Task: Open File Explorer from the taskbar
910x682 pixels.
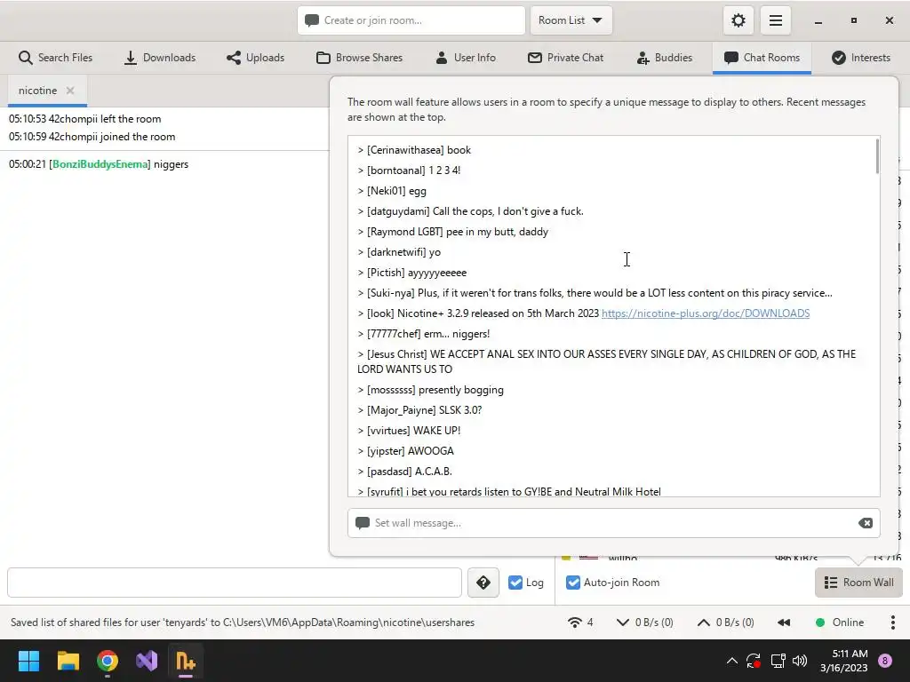Action: 68,661
